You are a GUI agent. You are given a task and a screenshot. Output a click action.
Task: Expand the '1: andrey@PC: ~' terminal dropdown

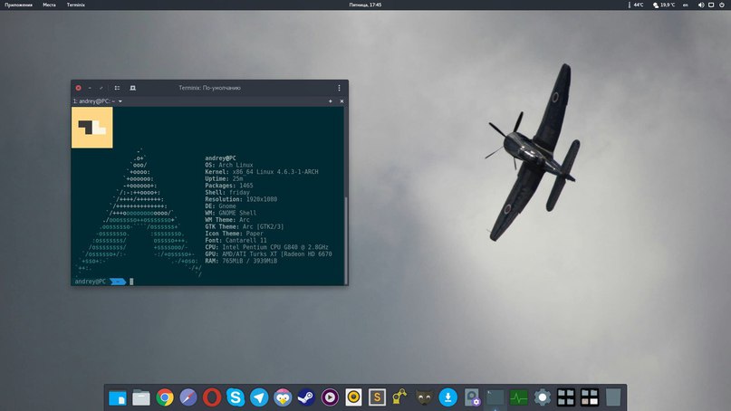[120, 101]
